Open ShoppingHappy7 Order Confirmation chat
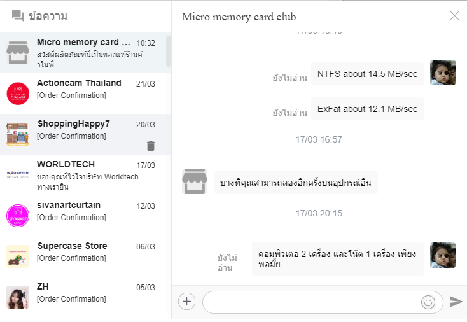This screenshot has width=467, height=322. pos(85,134)
